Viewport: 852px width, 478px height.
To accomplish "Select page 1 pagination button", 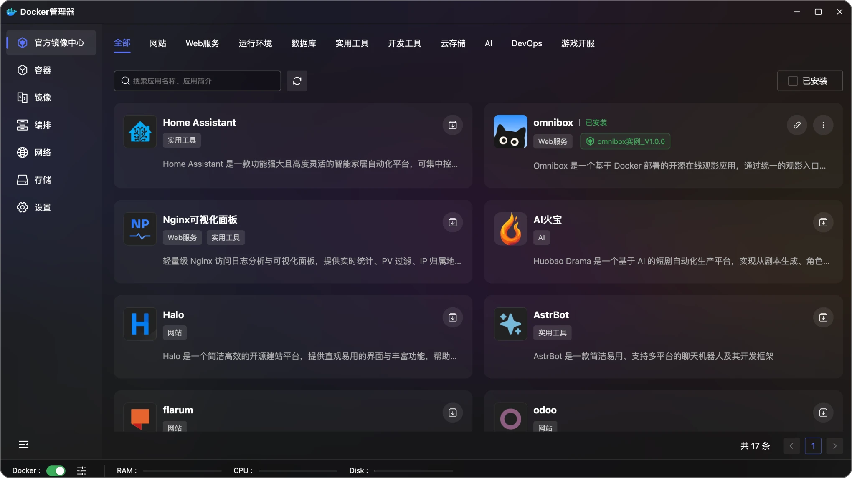I will pyautogui.click(x=813, y=446).
